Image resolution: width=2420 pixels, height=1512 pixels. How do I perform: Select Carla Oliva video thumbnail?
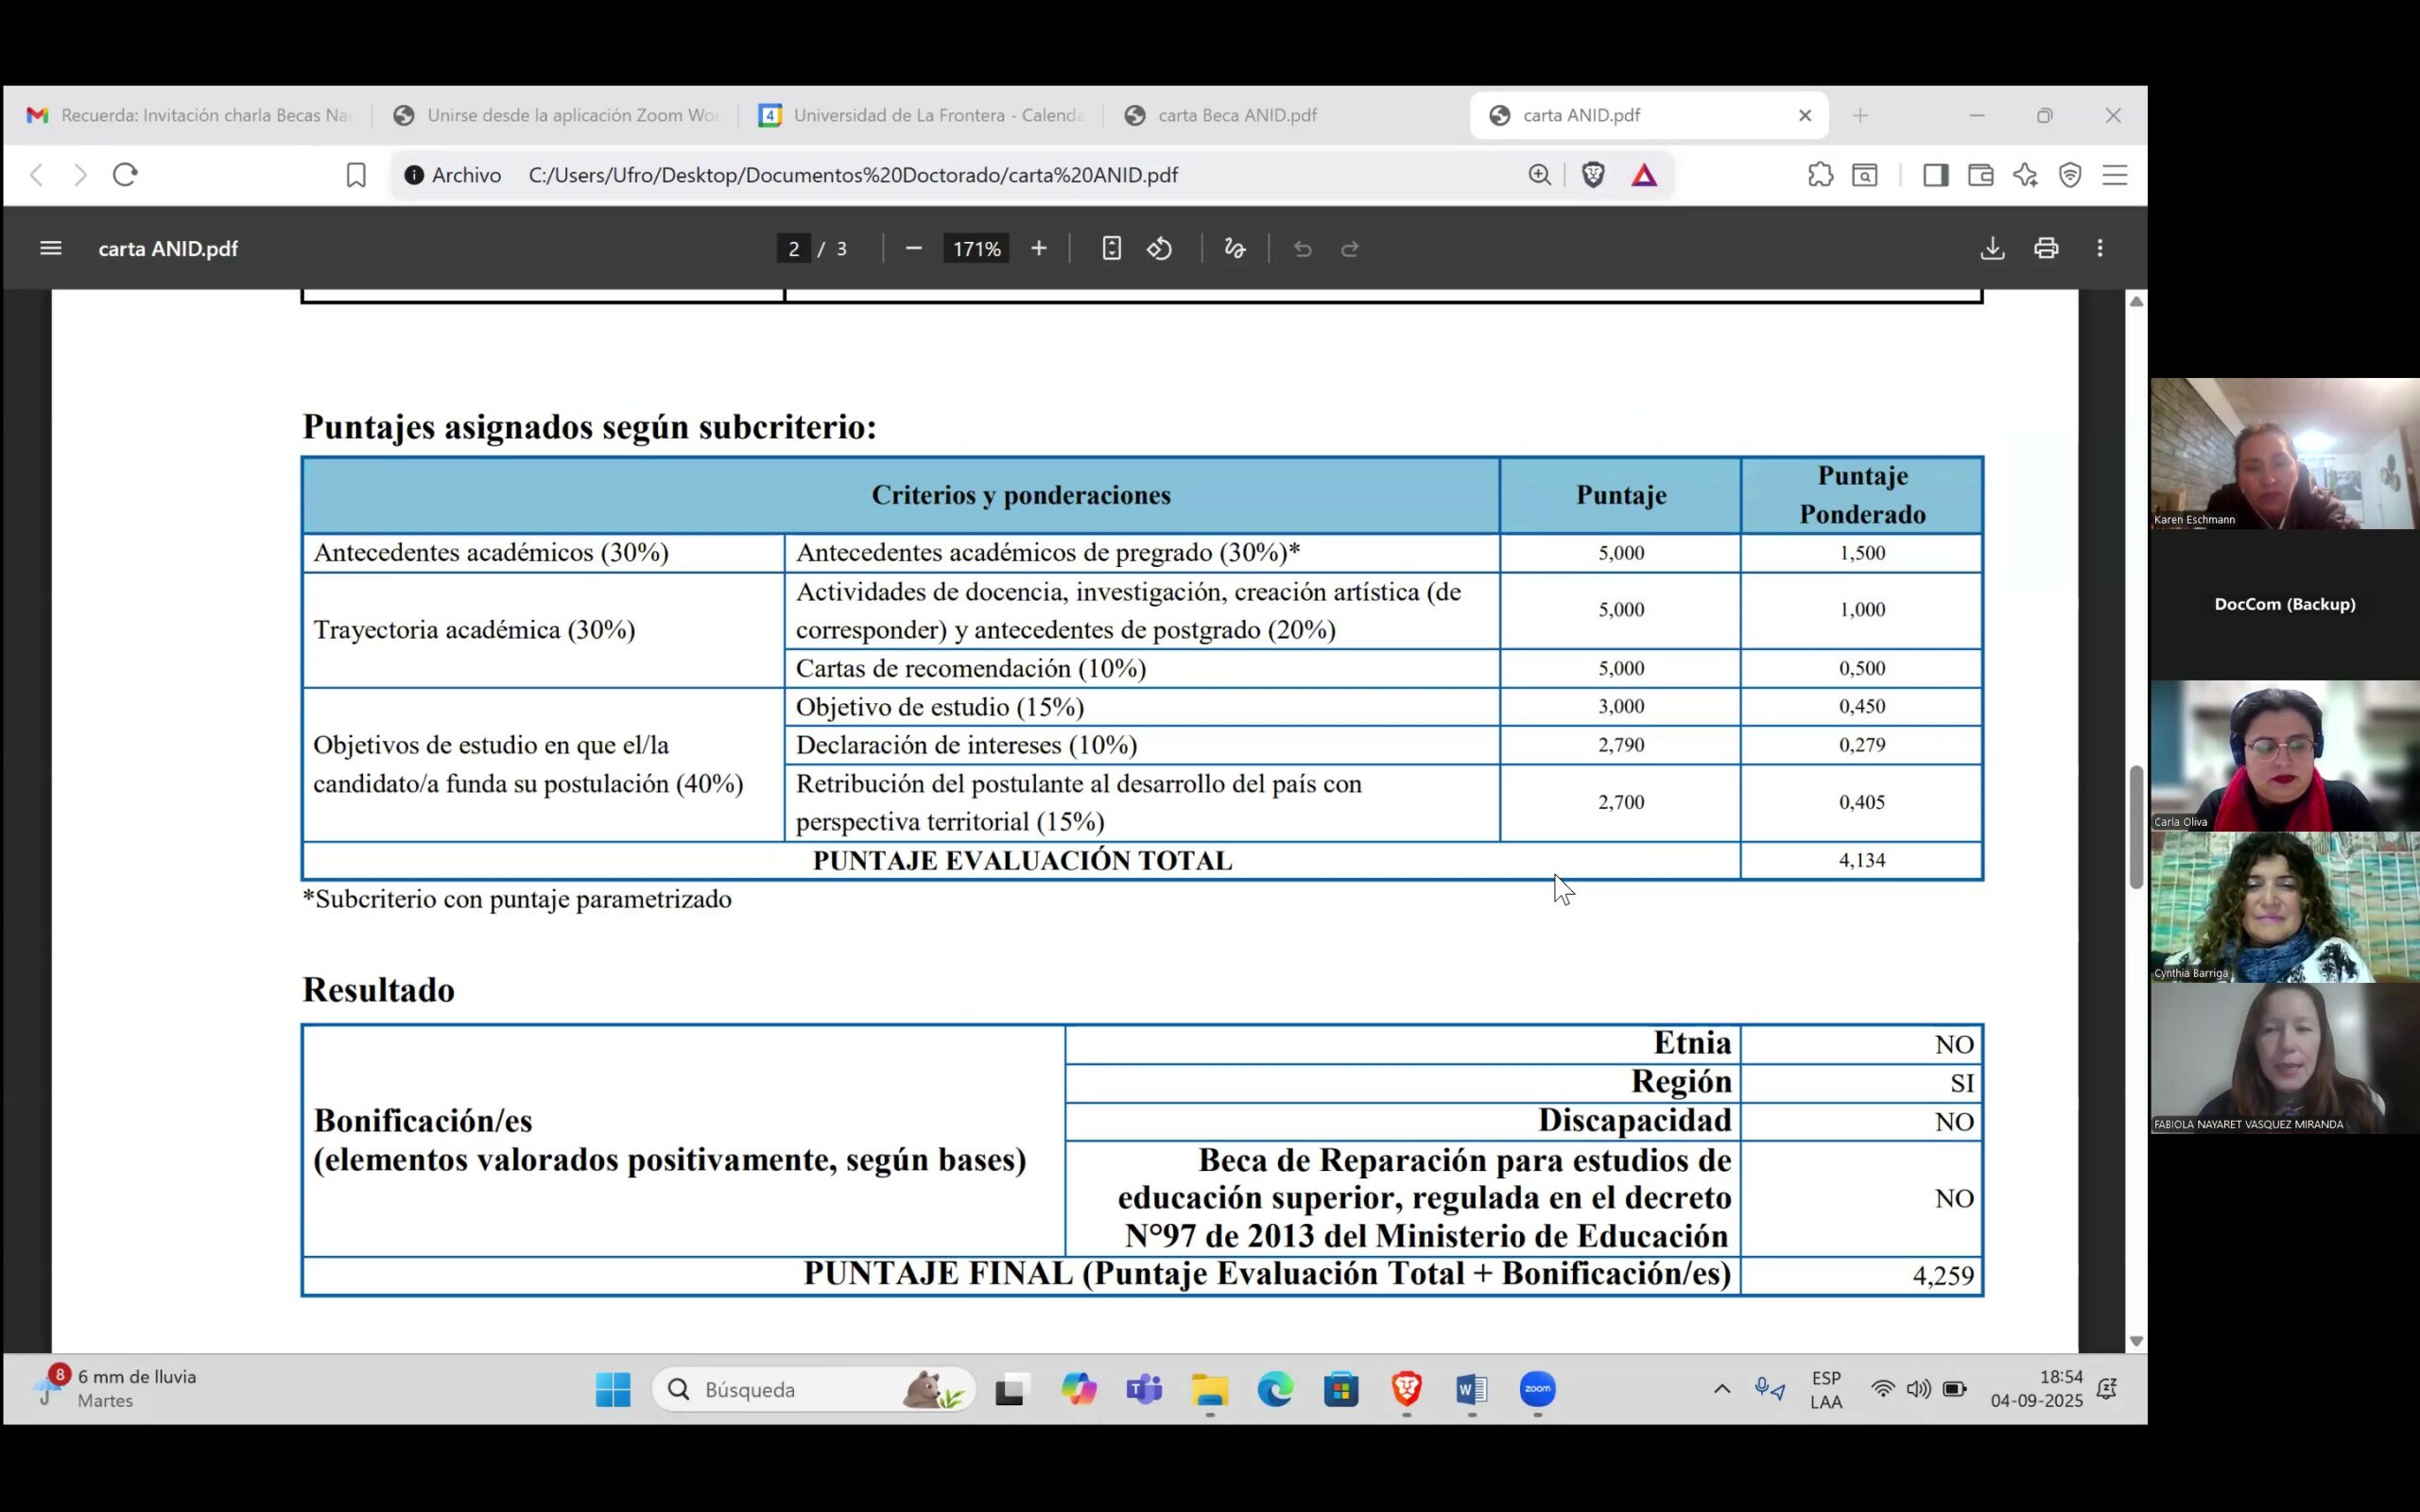click(2285, 756)
